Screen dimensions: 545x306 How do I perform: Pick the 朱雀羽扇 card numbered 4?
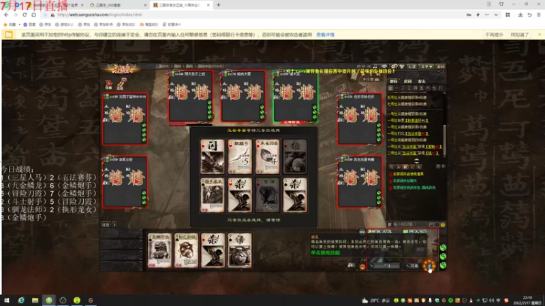(x=267, y=156)
